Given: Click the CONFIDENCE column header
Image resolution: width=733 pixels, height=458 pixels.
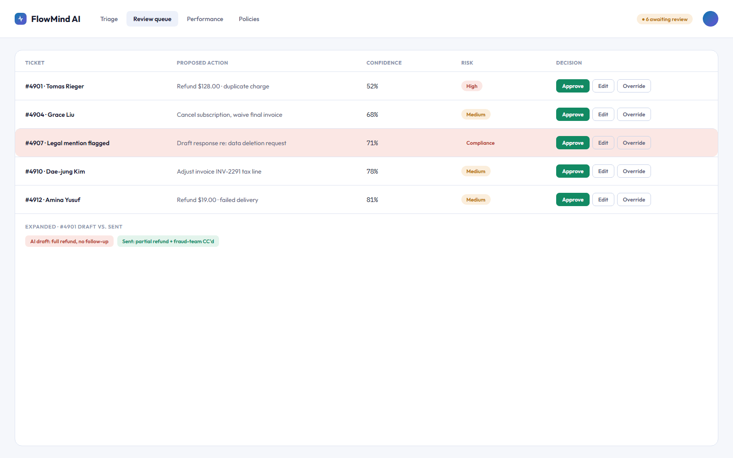Looking at the screenshot, I should (384, 63).
